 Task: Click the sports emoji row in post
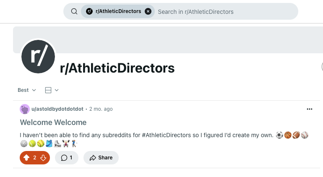[x=49, y=144]
